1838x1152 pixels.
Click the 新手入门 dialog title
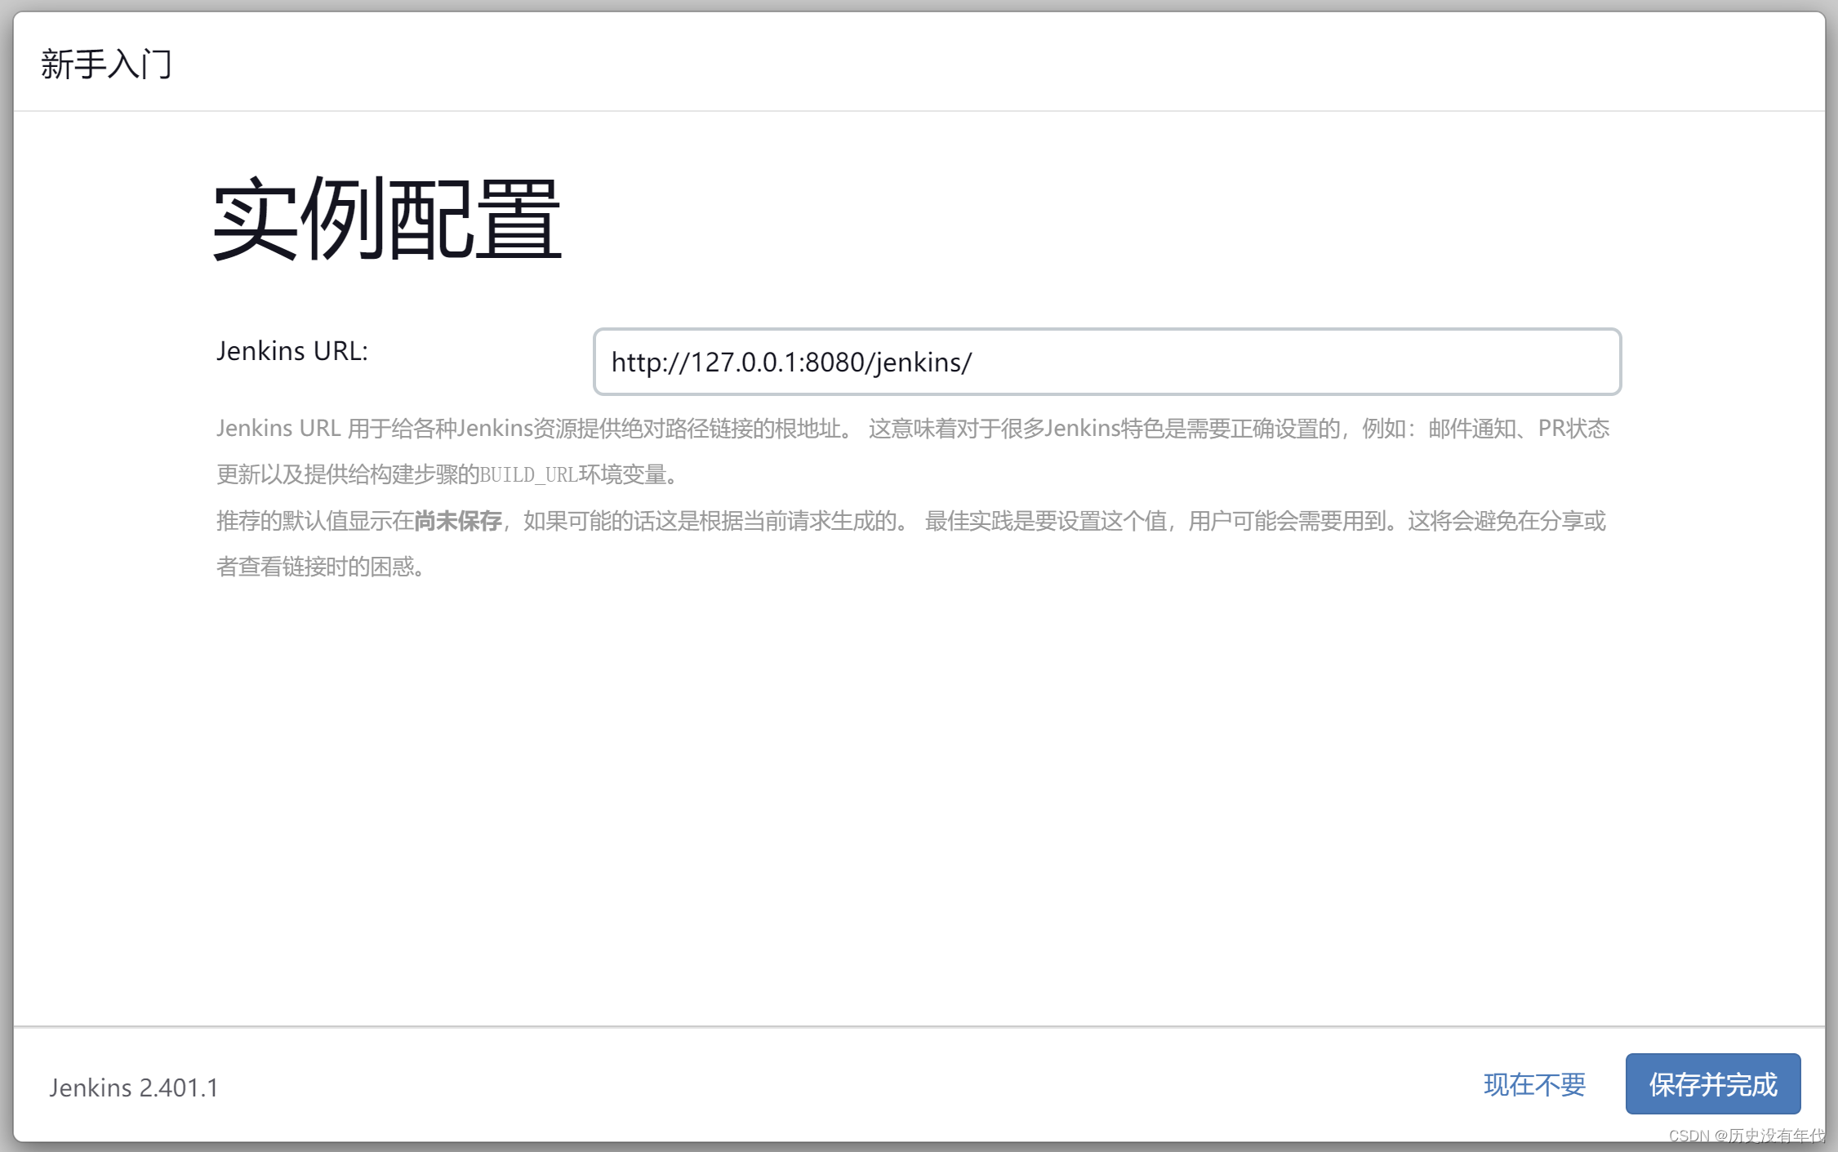(x=106, y=64)
